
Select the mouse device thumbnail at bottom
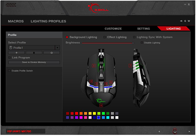175,131
